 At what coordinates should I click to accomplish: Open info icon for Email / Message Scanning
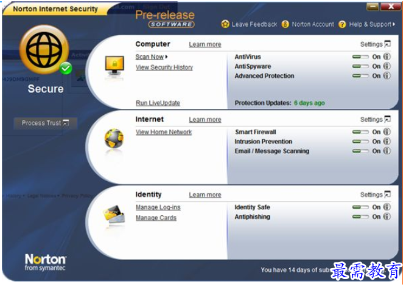click(387, 151)
